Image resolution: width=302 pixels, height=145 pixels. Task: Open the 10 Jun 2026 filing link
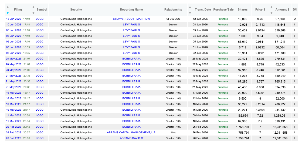(14, 25)
